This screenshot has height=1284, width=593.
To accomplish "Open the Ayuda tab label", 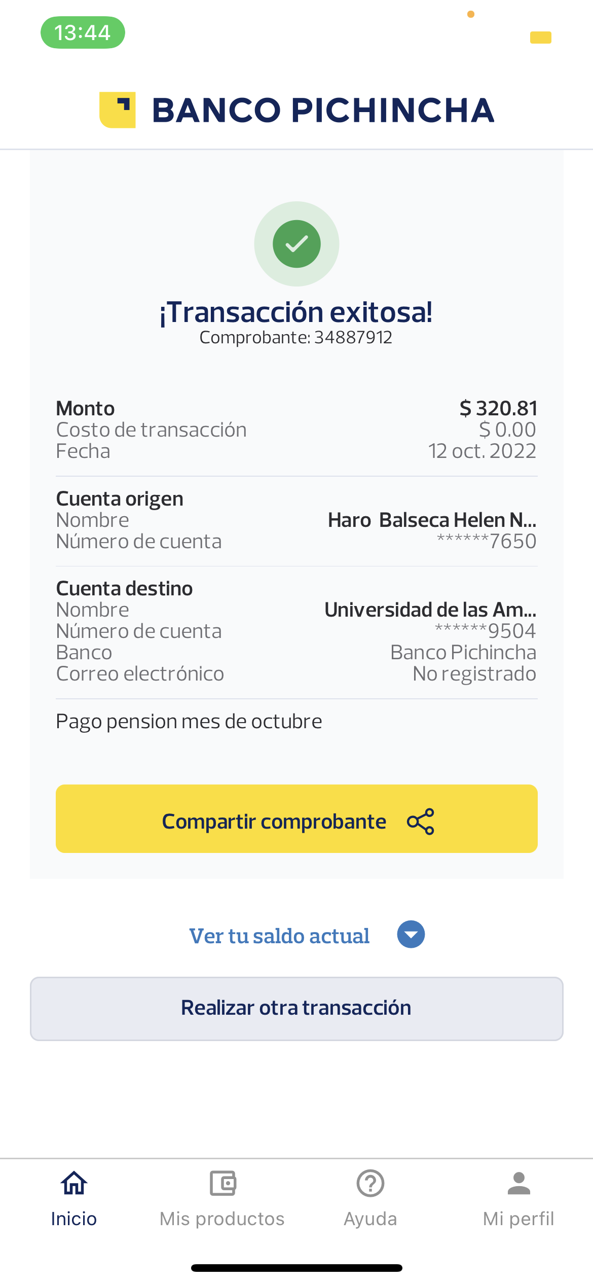I will coord(370,1219).
